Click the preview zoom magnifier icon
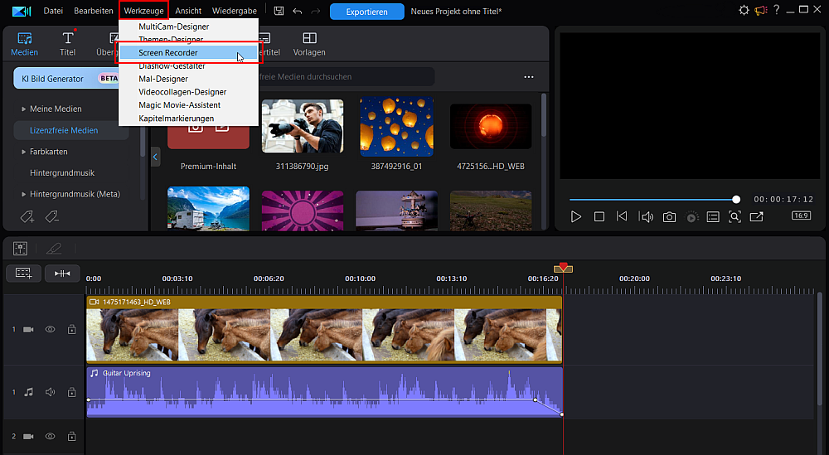 click(734, 216)
